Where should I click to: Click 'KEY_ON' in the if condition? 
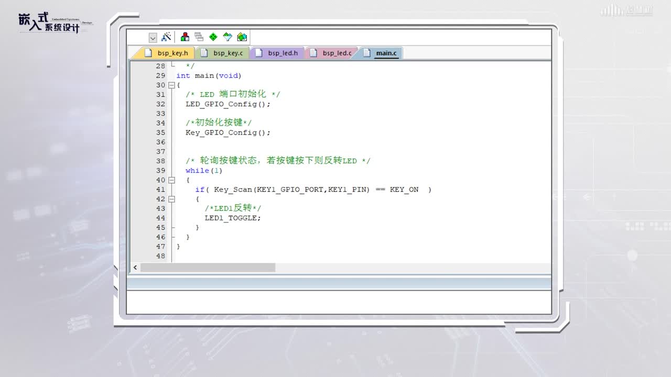[x=404, y=190]
